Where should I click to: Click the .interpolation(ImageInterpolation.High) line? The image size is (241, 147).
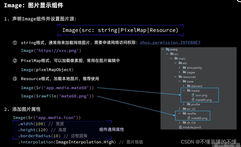tap(81, 142)
